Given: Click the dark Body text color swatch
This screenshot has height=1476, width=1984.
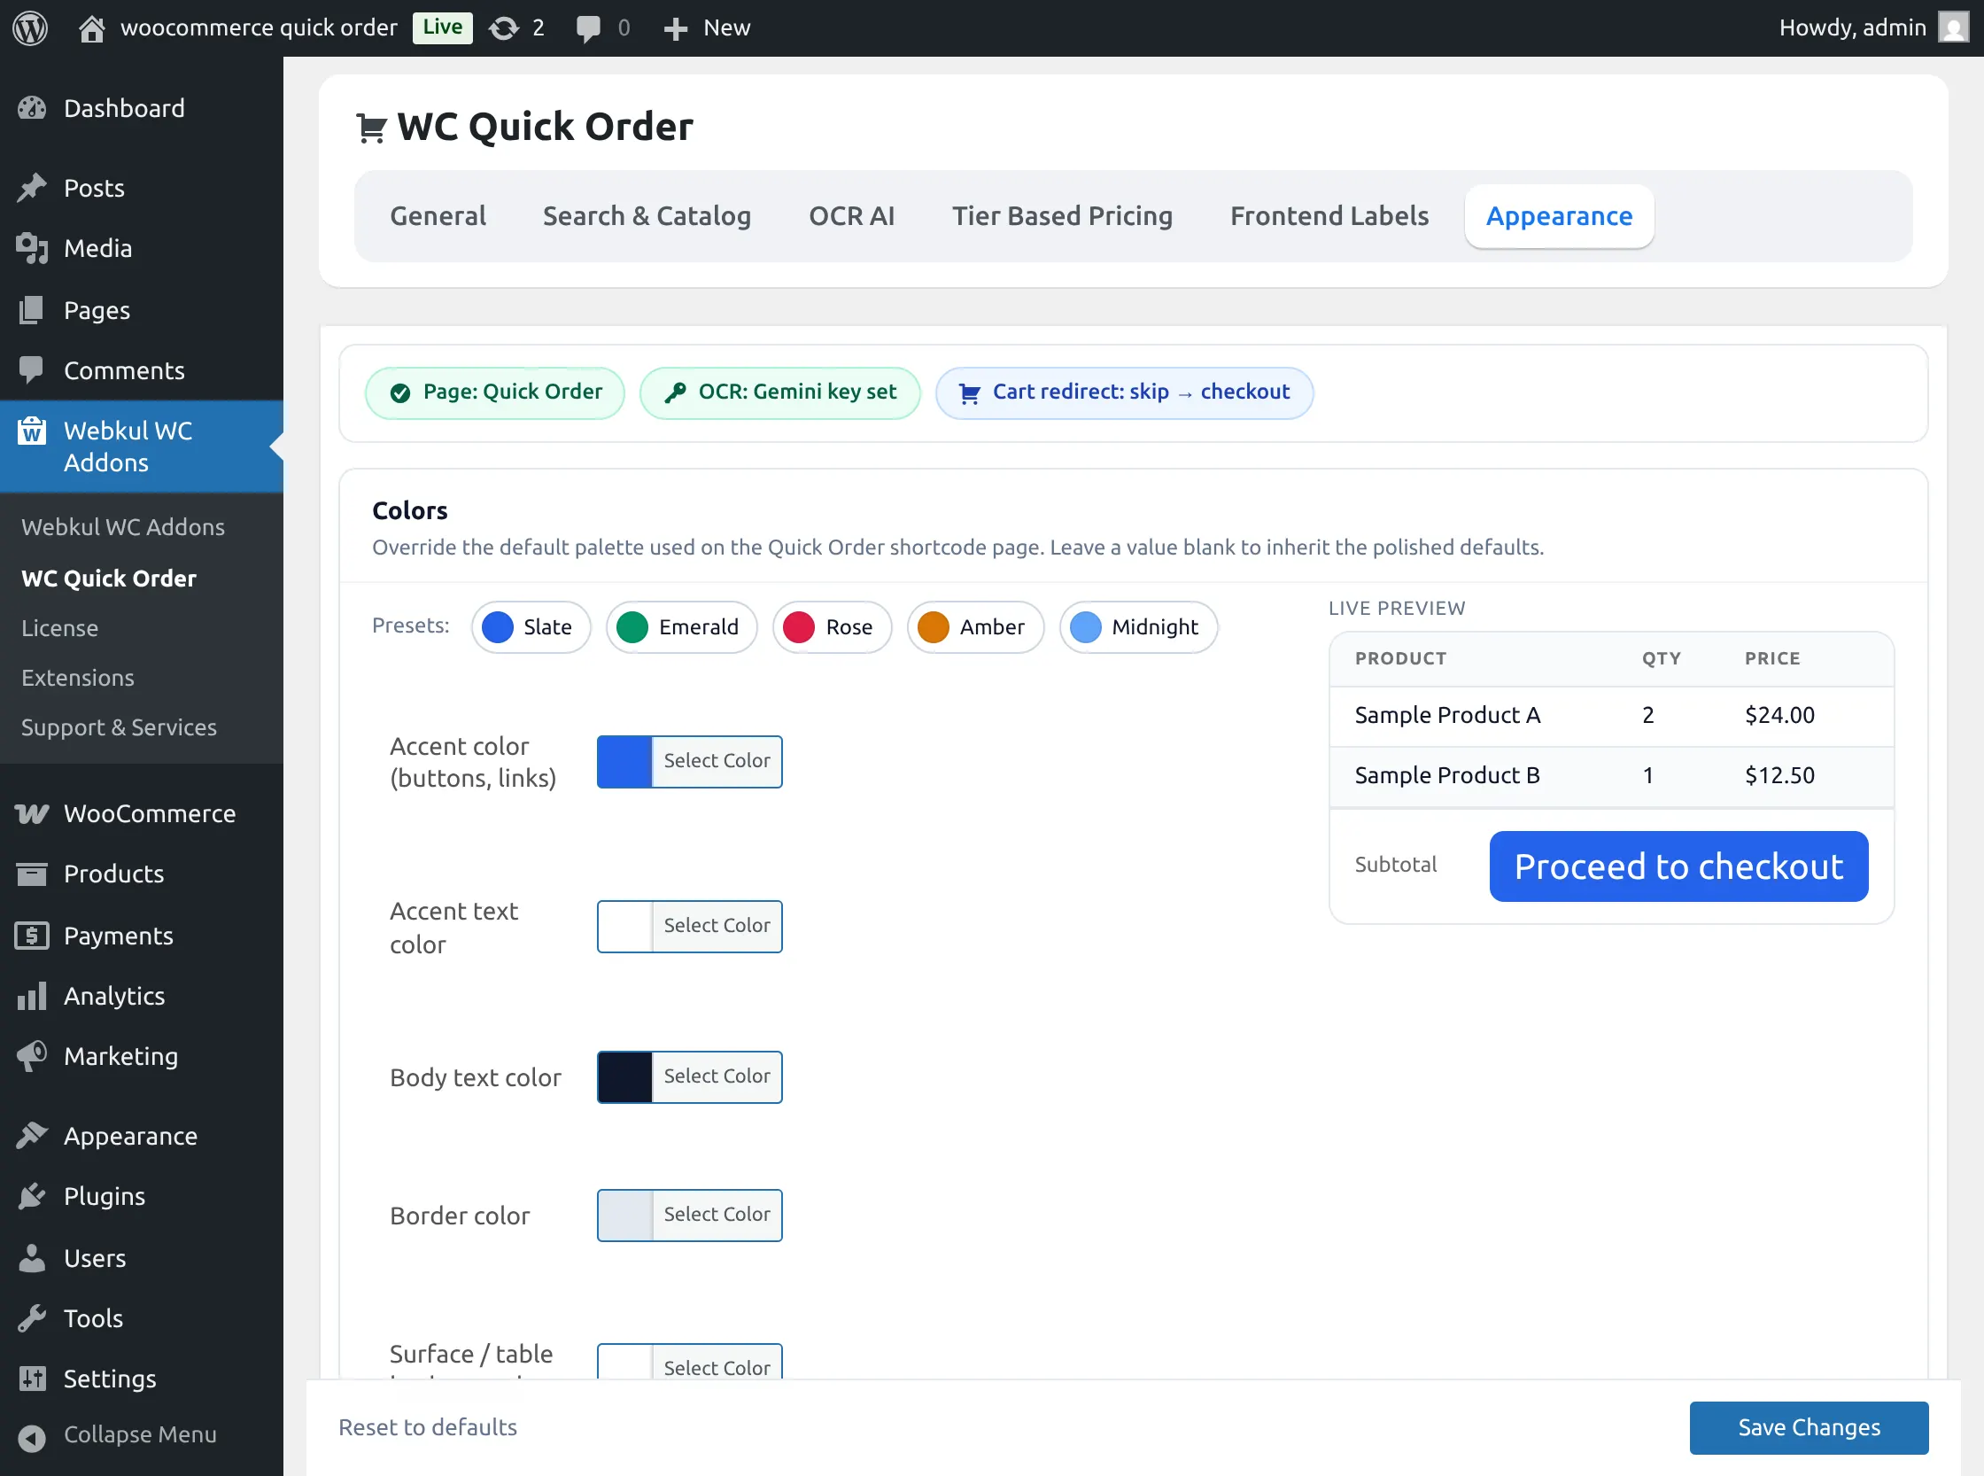Looking at the screenshot, I should 624,1076.
